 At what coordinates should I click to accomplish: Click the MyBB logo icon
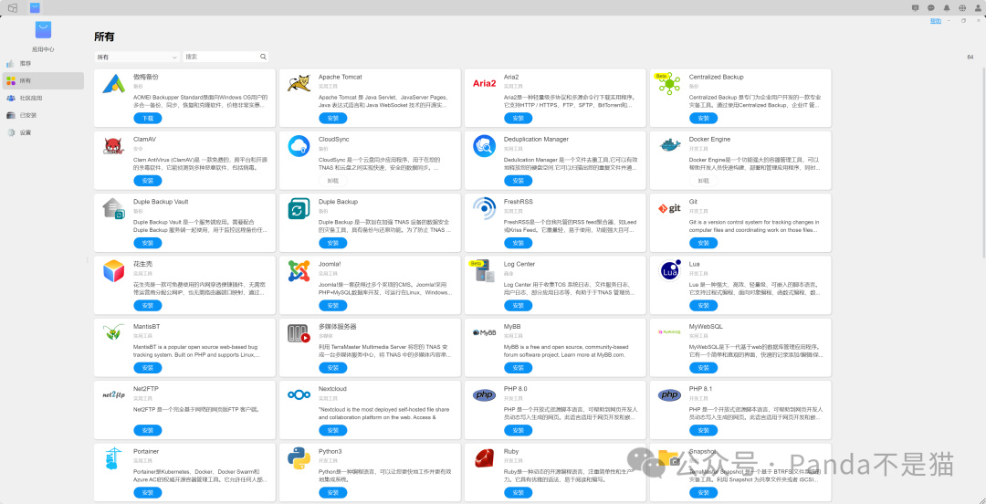coord(484,332)
